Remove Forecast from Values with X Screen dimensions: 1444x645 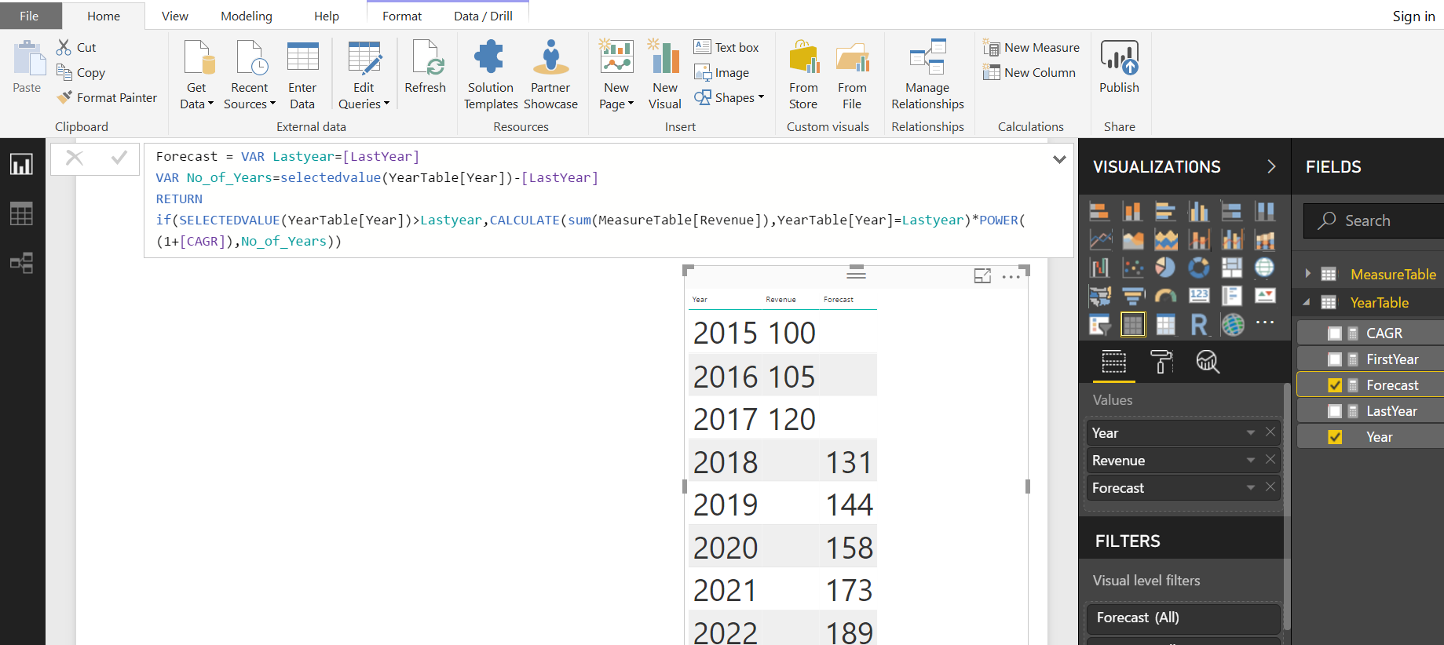pyautogui.click(x=1270, y=487)
